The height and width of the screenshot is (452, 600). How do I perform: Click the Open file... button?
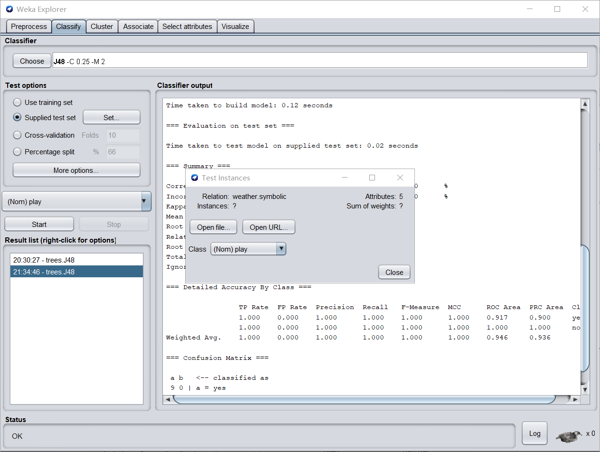(214, 227)
